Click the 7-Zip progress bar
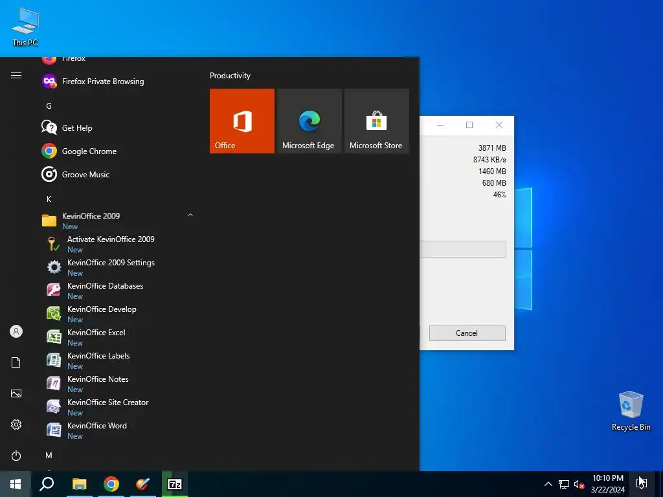This screenshot has width=663, height=497. pos(462,249)
